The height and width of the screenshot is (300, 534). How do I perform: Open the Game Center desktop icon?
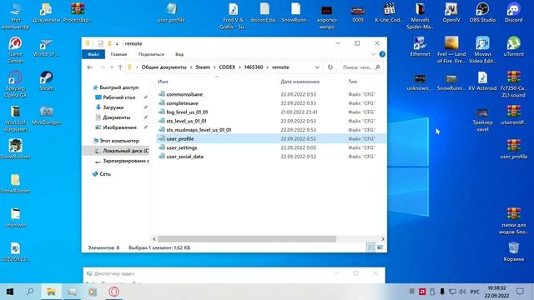pyautogui.click(x=15, y=50)
